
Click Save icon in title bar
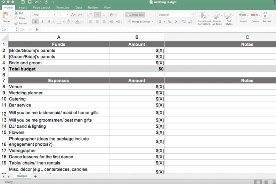(30, 2)
